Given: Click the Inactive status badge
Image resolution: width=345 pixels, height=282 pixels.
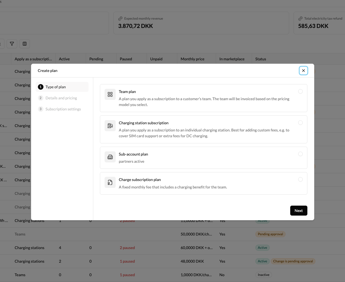Looking at the screenshot, I should click(x=263, y=275).
